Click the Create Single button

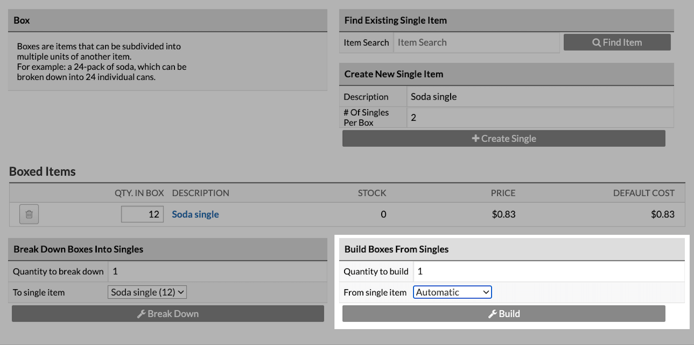[x=504, y=139]
